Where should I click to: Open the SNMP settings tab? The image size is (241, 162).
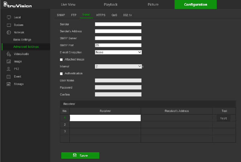(61, 15)
